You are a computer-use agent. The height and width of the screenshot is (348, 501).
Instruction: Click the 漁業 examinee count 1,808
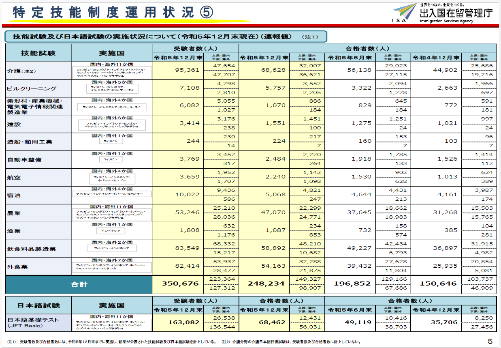[190, 230]
